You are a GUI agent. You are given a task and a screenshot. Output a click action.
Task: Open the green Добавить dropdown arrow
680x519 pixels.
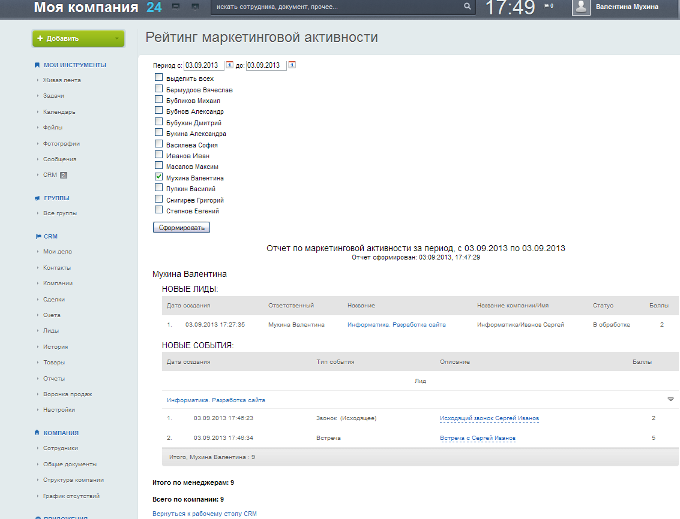116,38
